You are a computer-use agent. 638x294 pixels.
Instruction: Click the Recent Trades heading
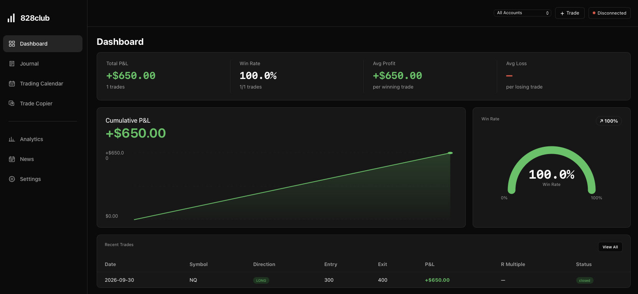(x=119, y=245)
